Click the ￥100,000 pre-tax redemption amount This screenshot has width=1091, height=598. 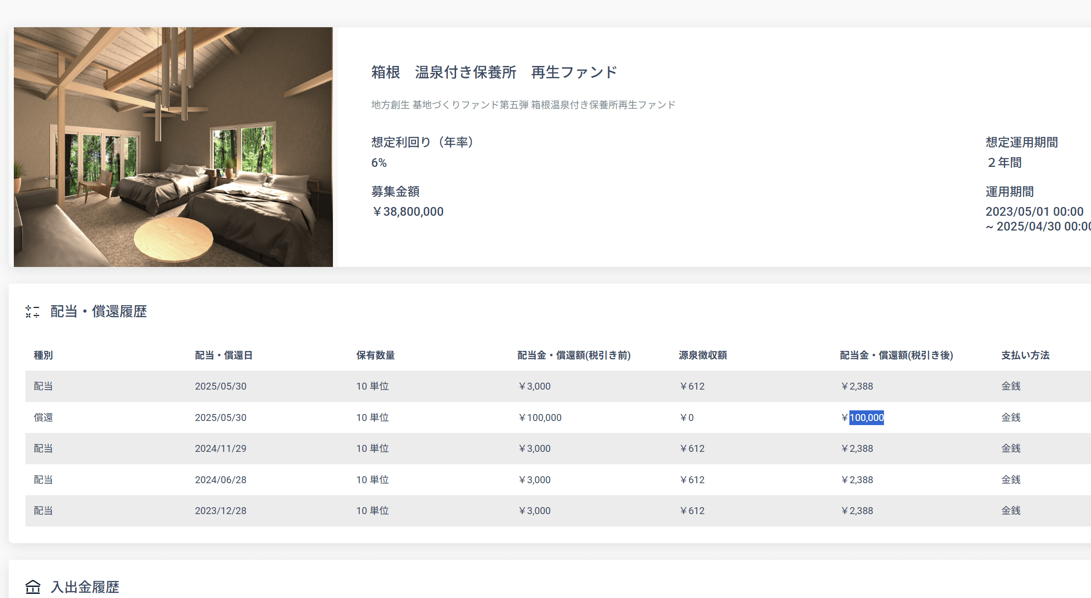[540, 418]
